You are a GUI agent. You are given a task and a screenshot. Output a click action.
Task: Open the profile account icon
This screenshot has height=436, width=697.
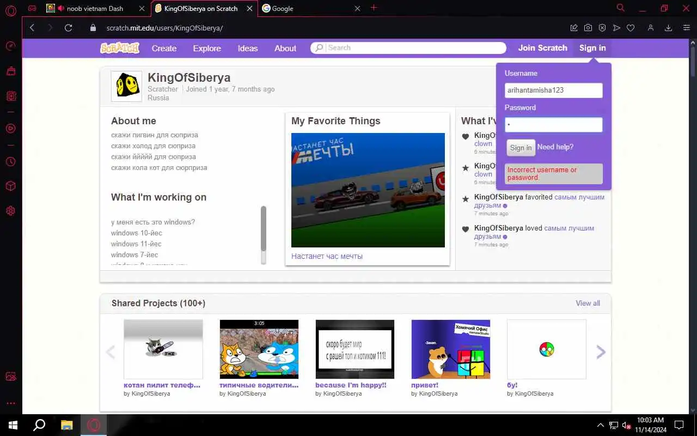pos(650,28)
